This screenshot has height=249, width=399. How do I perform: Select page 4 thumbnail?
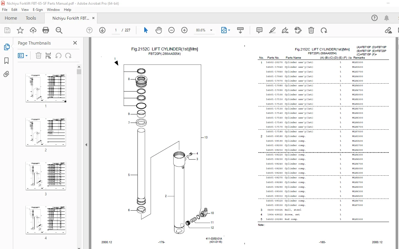coord(46,220)
